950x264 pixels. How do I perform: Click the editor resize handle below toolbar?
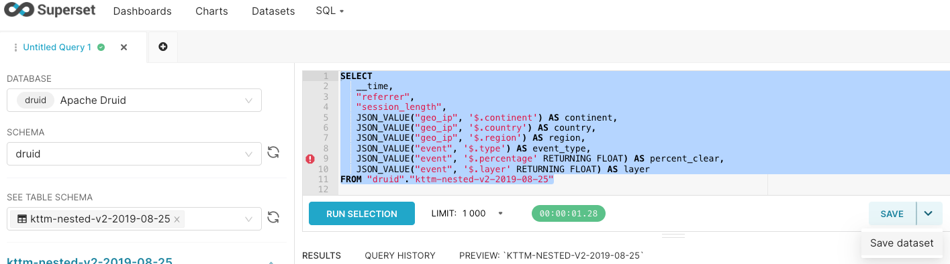(673, 236)
